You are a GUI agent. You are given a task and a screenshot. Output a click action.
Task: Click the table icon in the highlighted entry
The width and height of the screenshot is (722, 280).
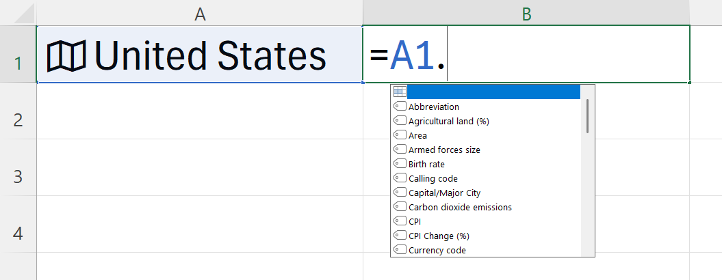400,92
